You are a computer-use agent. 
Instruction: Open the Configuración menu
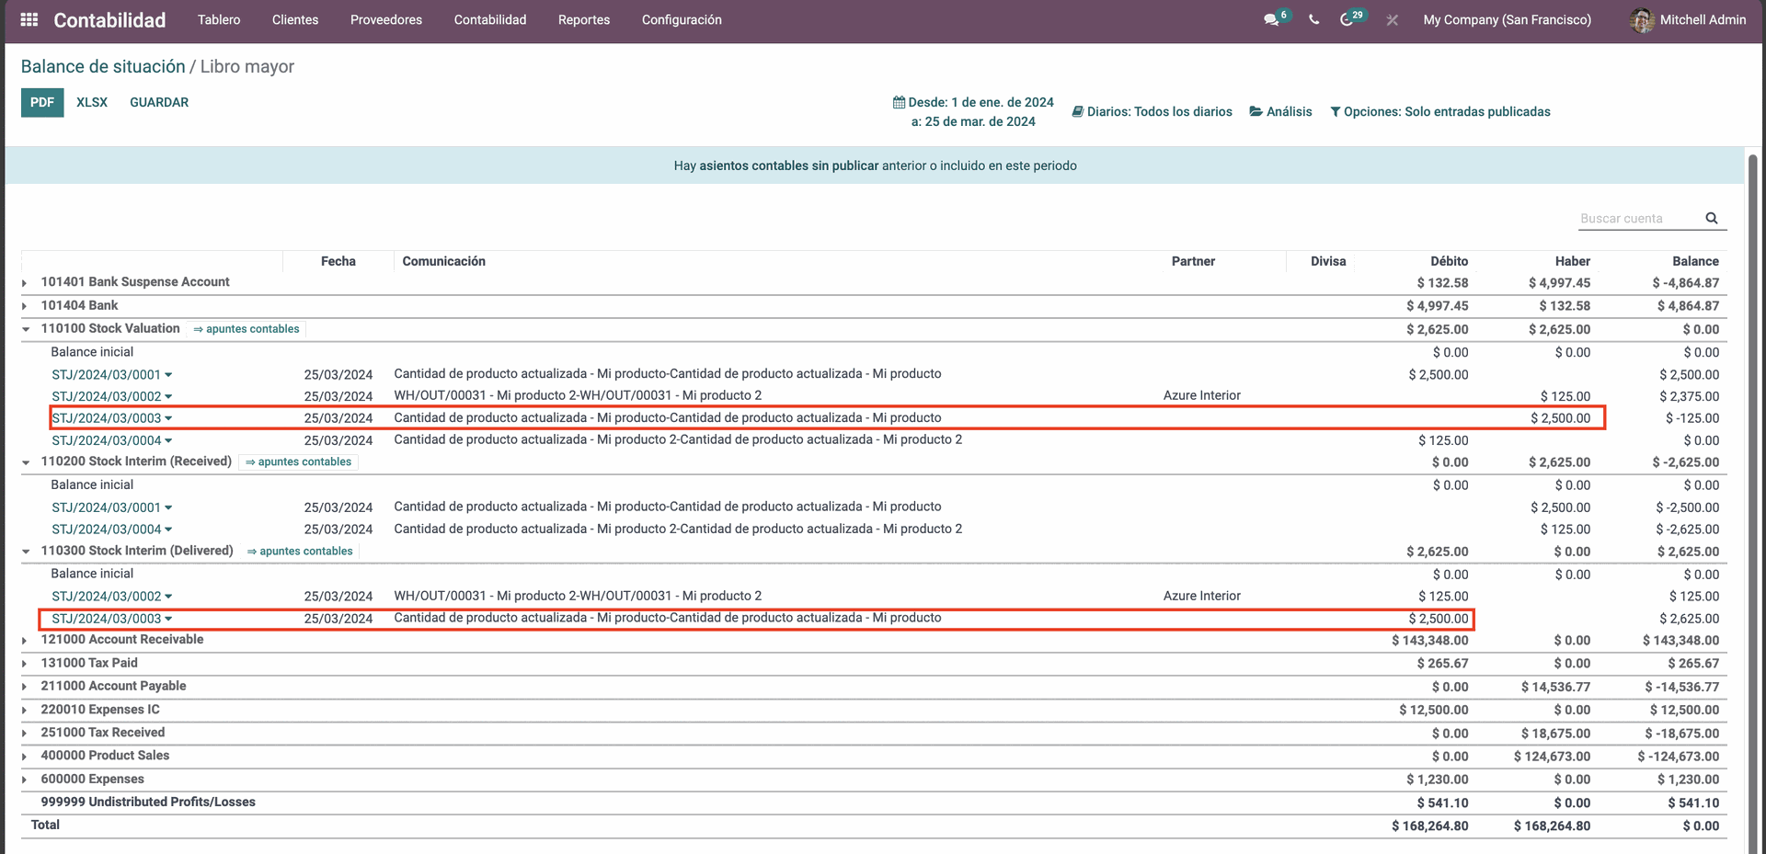click(682, 19)
